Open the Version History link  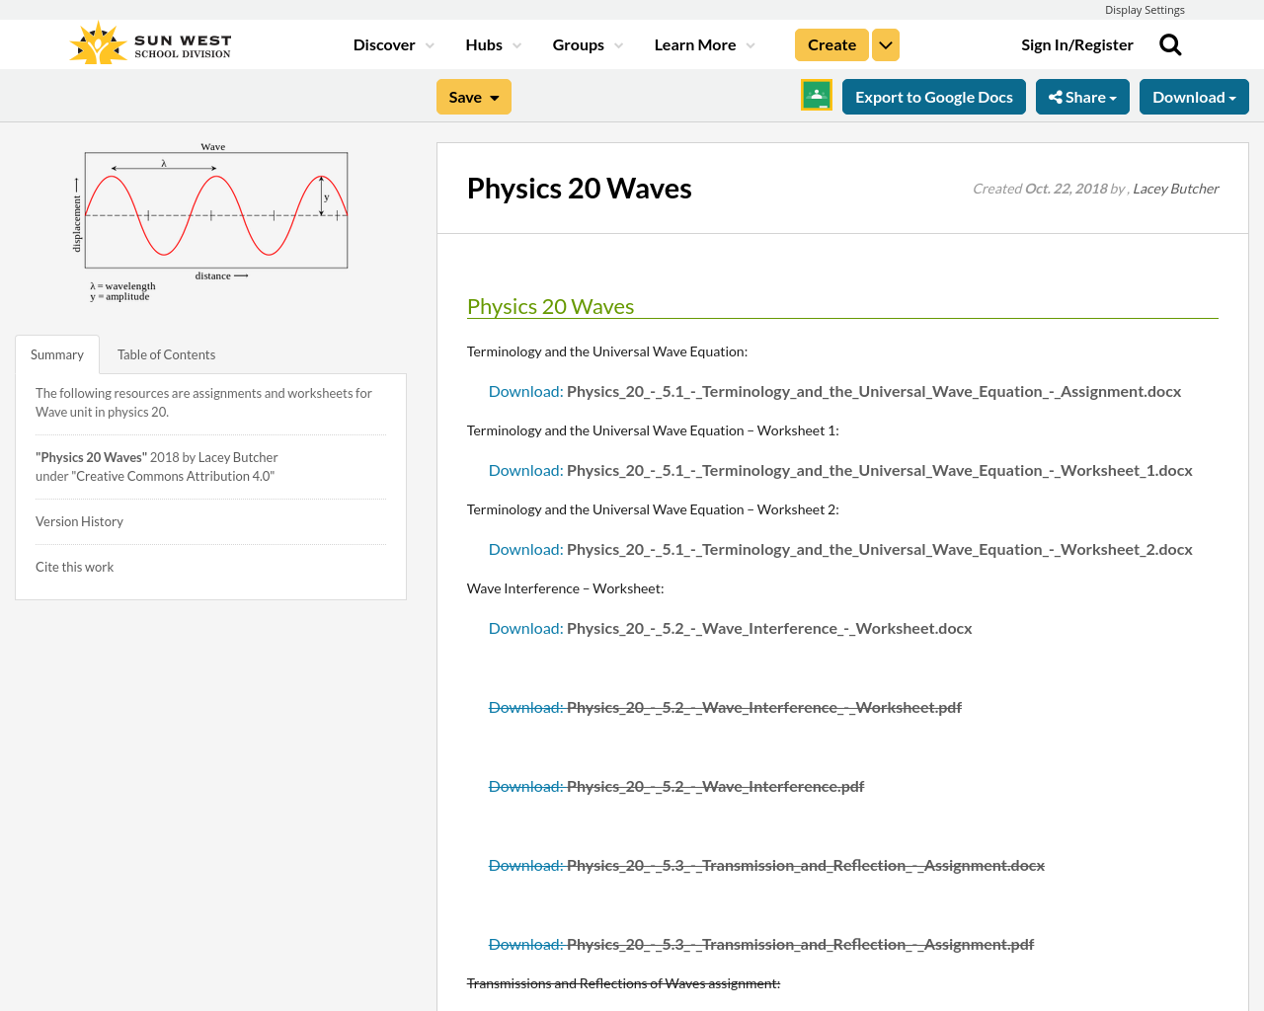79,520
